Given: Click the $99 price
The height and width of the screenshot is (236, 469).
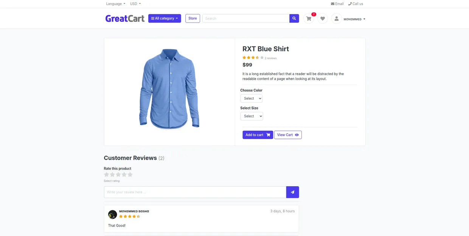Looking at the screenshot, I should point(247,65).
